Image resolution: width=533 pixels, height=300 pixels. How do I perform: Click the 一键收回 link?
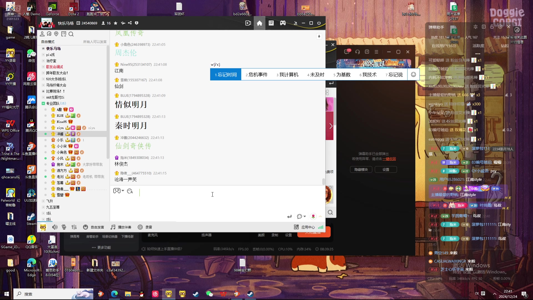coord(389,159)
